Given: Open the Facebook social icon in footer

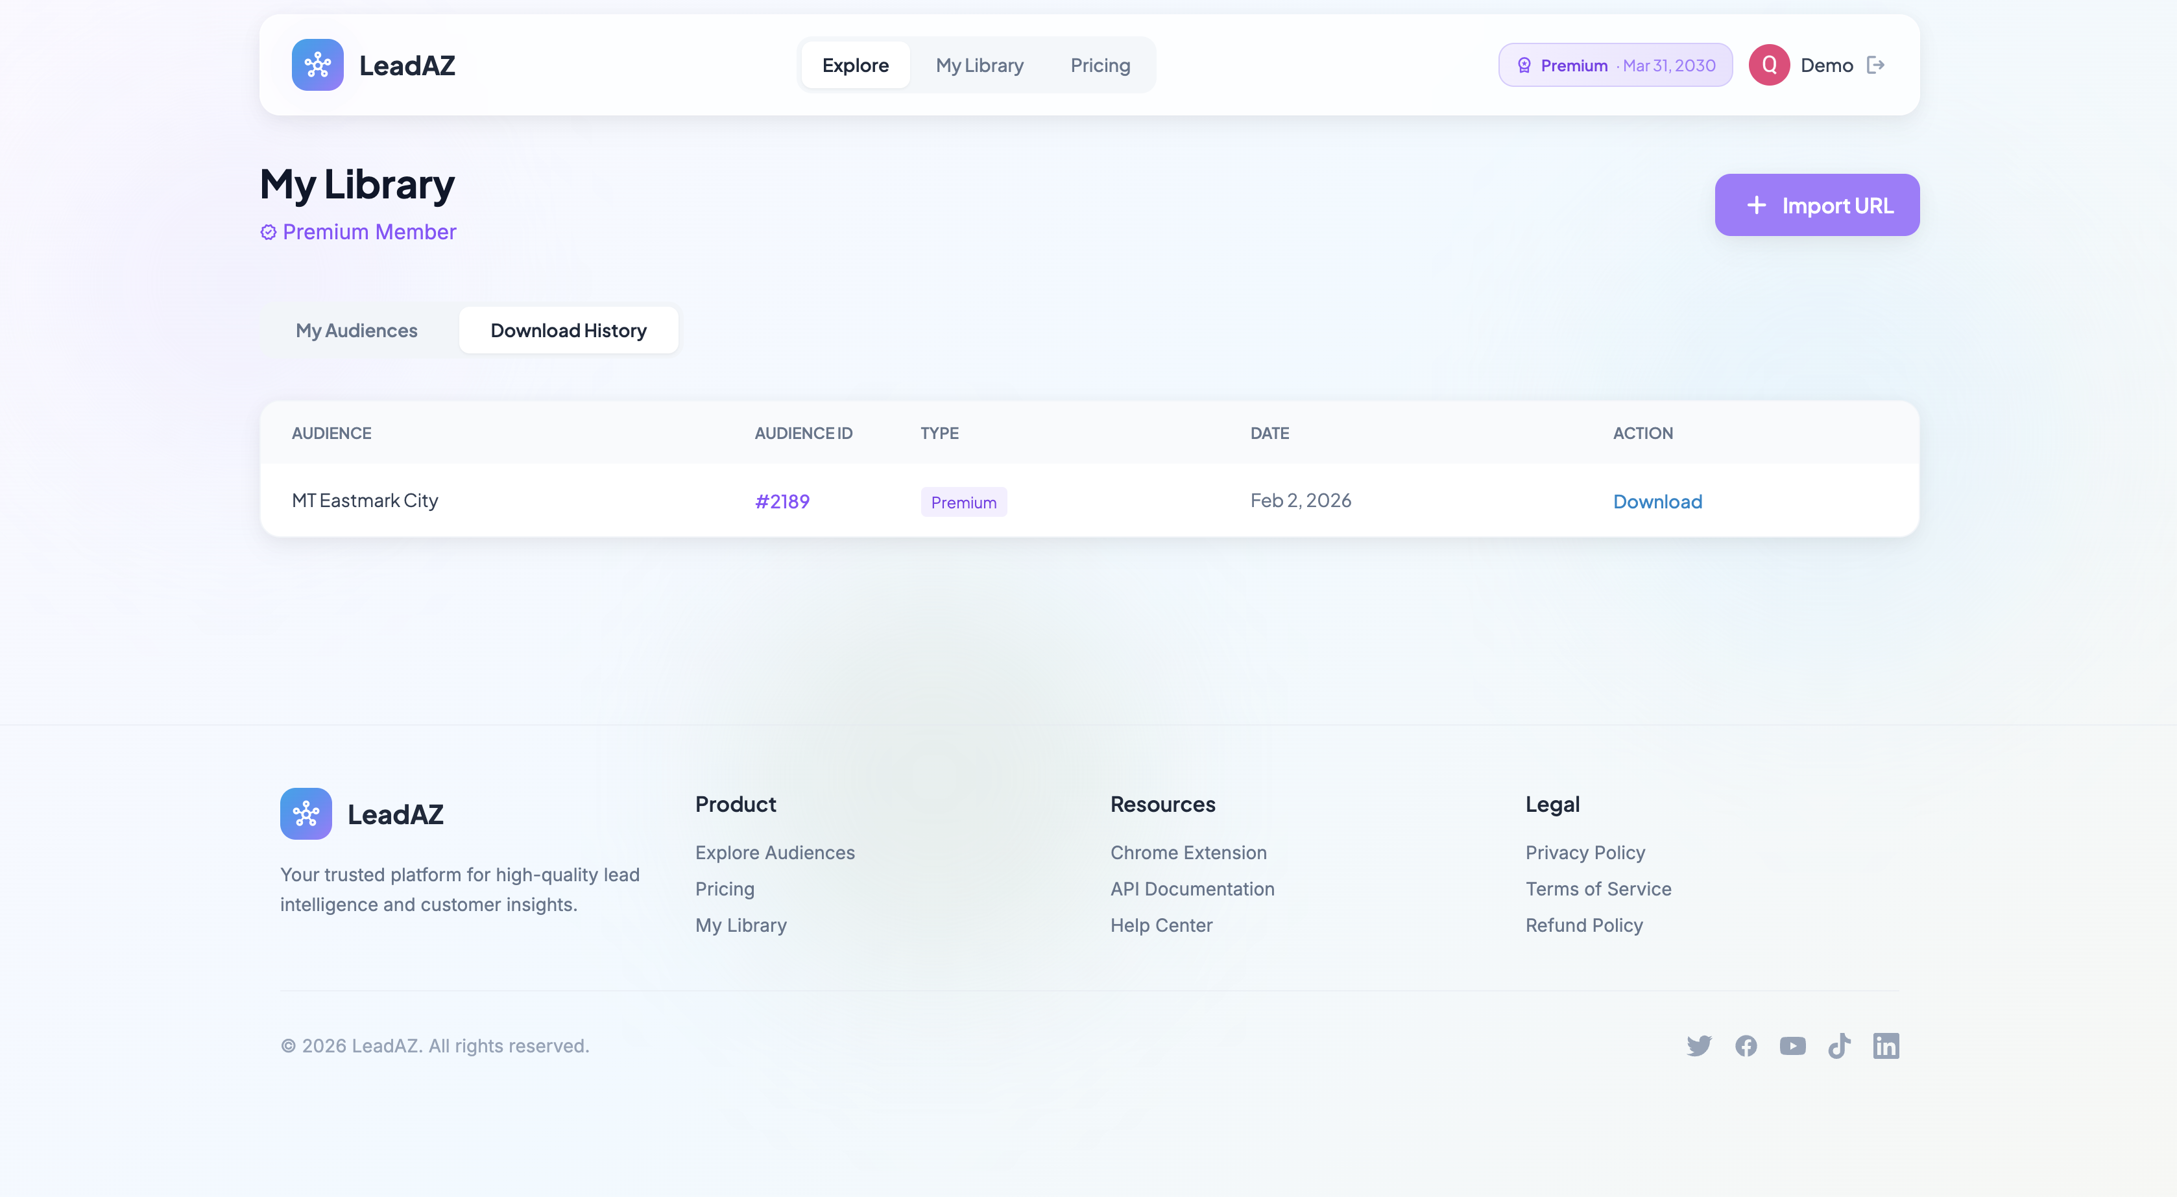Looking at the screenshot, I should tap(1746, 1046).
